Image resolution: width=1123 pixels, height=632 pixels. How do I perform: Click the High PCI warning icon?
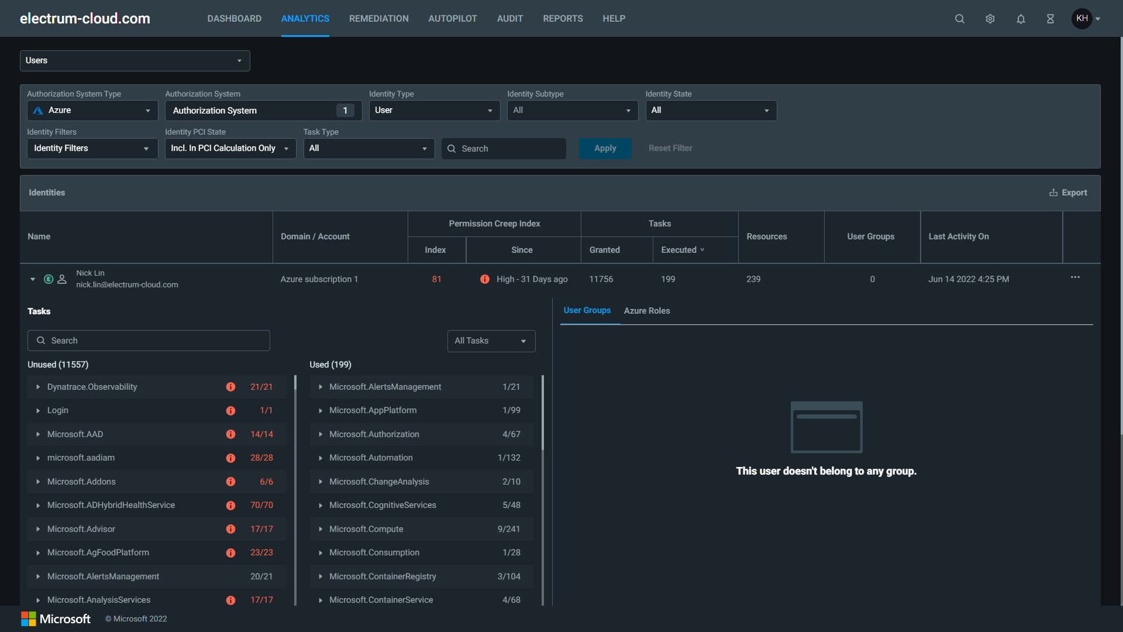[x=485, y=279]
